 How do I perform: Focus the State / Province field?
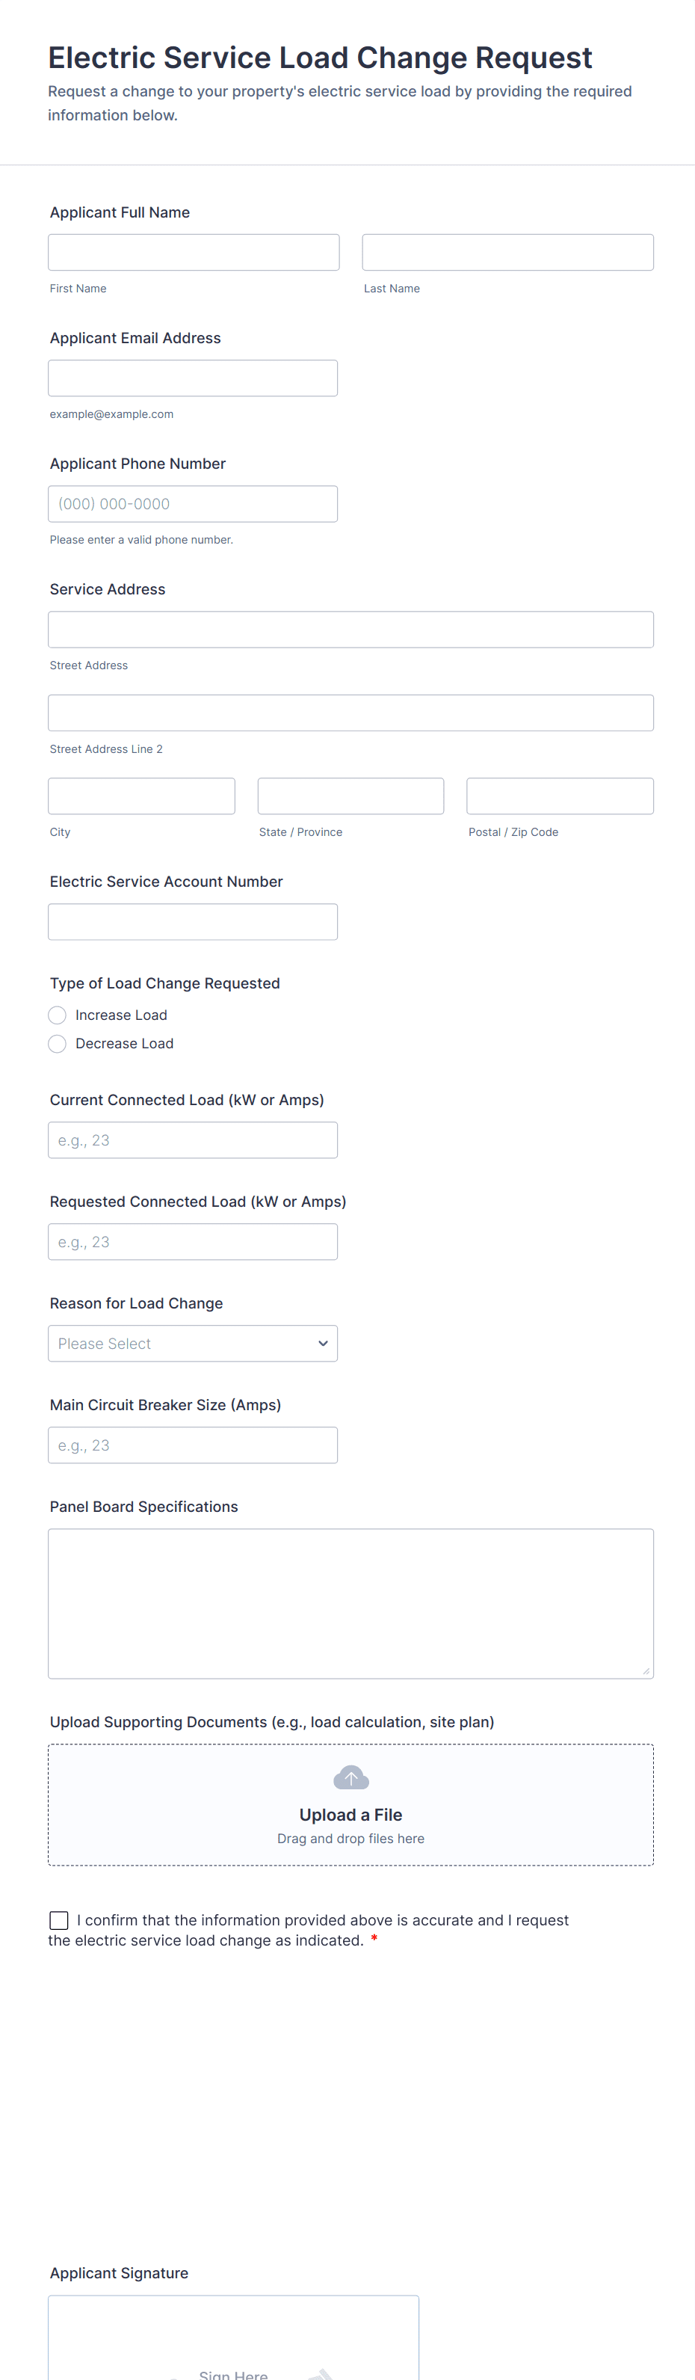point(350,796)
